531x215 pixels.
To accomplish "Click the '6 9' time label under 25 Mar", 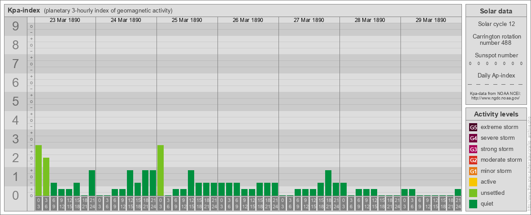I will [x=176, y=204].
